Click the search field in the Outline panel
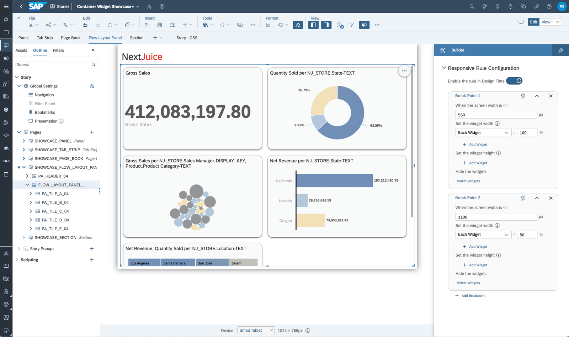Screen dimensions: 569x337 53,64
